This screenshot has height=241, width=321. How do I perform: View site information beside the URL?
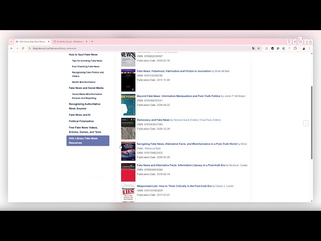point(30,48)
